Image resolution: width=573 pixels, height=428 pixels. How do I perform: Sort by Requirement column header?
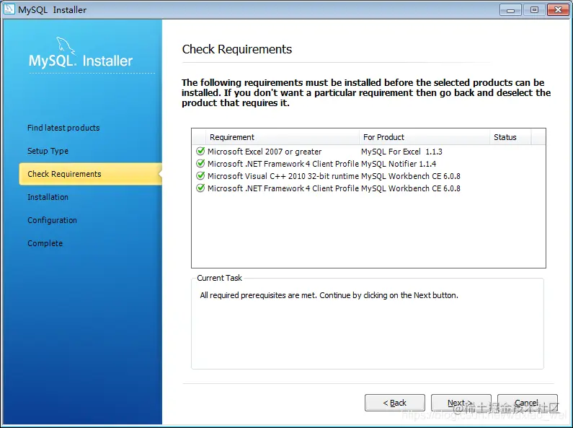pyautogui.click(x=283, y=137)
